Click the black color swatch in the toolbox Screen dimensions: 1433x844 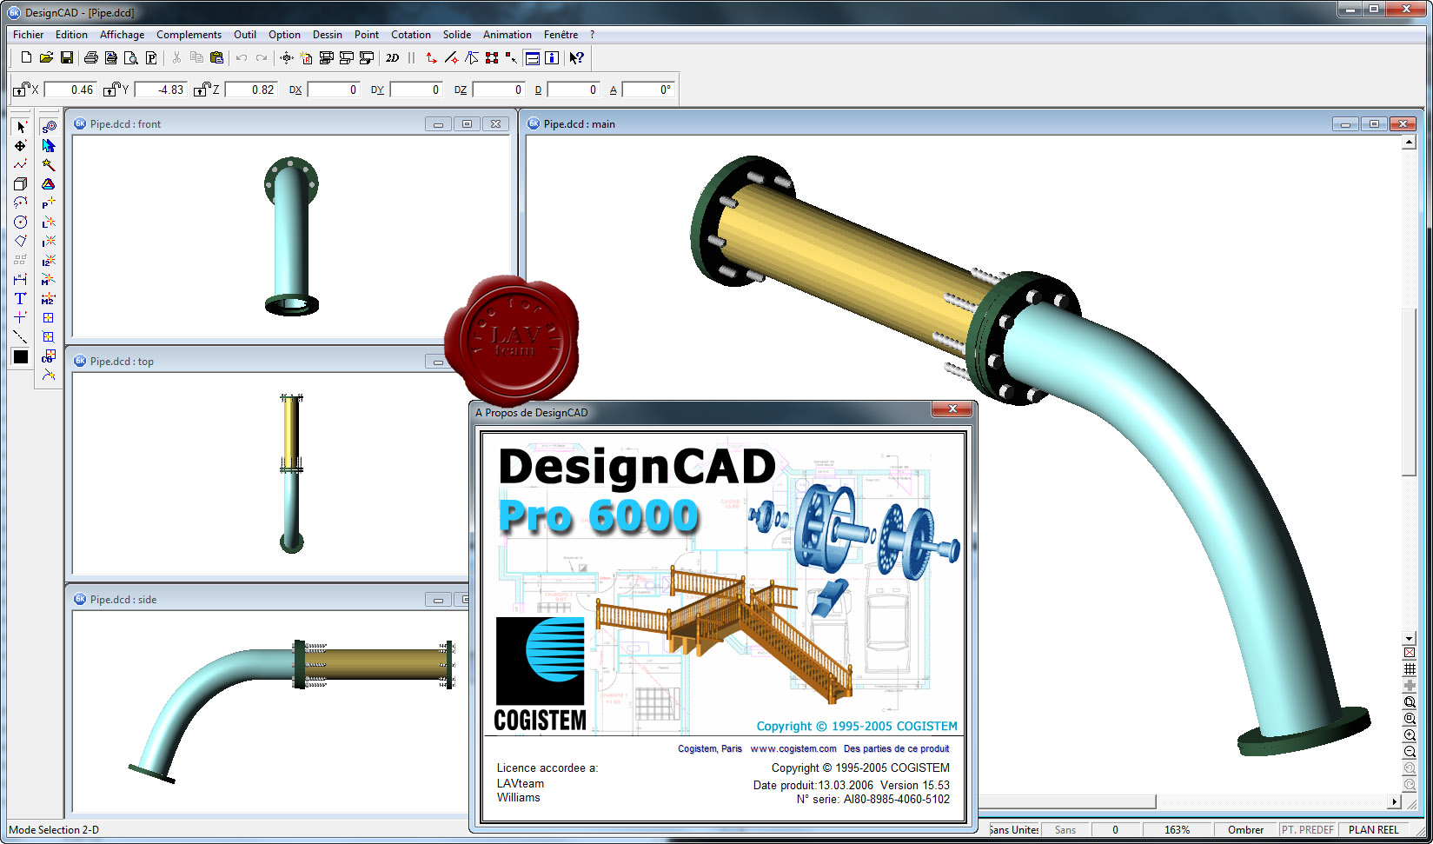[21, 356]
